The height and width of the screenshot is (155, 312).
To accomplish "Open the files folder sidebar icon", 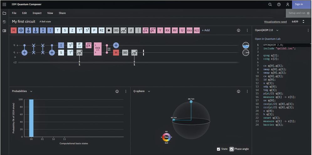I will click(x=4, y=13).
